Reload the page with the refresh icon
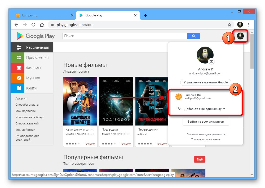This screenshot has width=265, height=188. [x=33, y=25]
